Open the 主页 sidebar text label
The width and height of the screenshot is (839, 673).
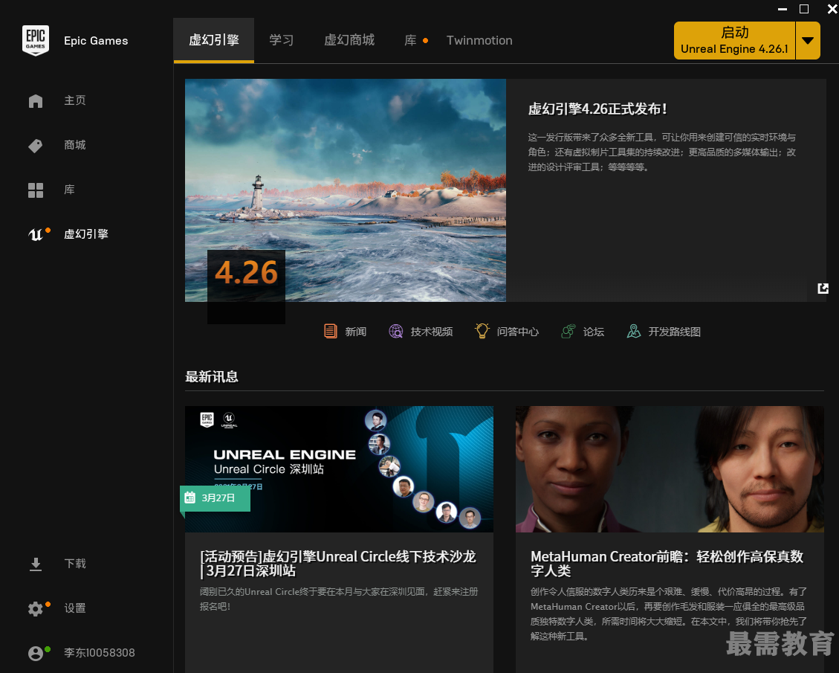click(75, 100)
